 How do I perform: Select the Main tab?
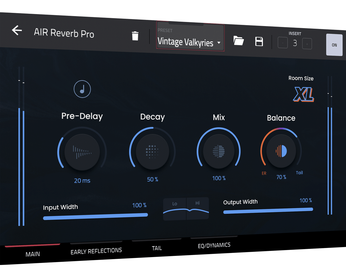click(33, 254)
